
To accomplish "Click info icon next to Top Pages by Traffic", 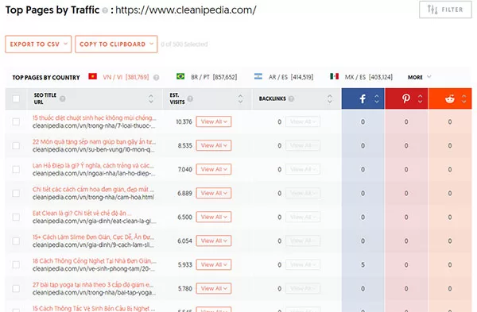I will pos(105,10).
